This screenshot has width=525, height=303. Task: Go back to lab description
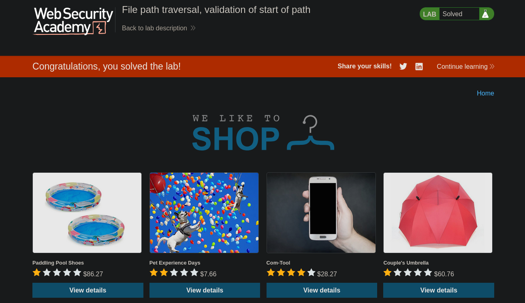[x=154, y=28]
